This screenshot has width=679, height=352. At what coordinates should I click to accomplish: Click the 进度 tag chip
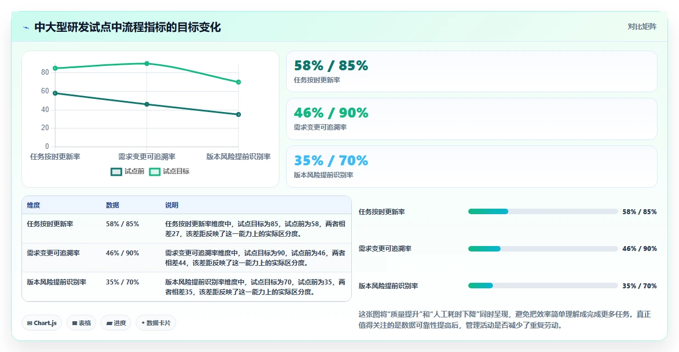click(116, 323)
